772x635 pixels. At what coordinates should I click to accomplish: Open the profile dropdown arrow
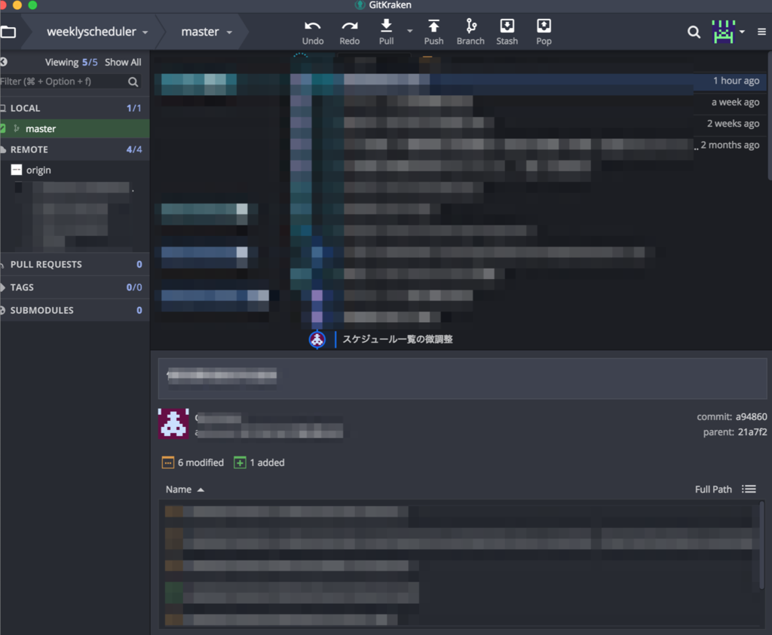click(x=742, y=32)
